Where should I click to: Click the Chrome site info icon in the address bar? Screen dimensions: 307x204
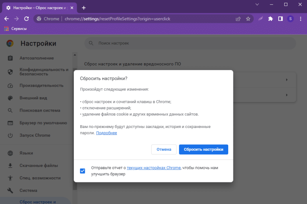point(39,19)
